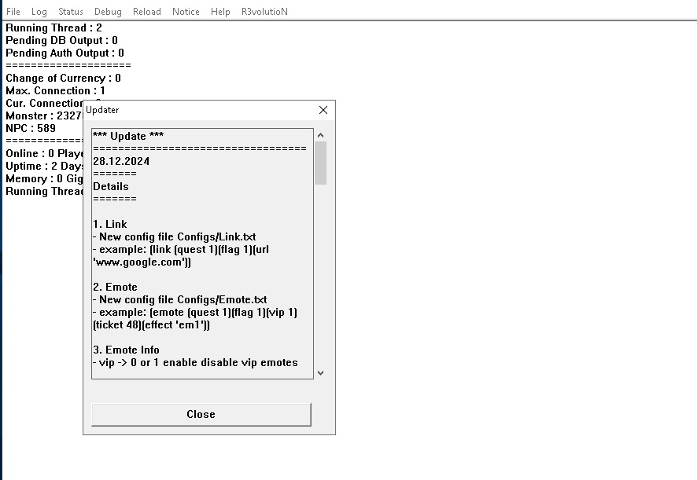Open the Help menu

[x=221, y=12]
